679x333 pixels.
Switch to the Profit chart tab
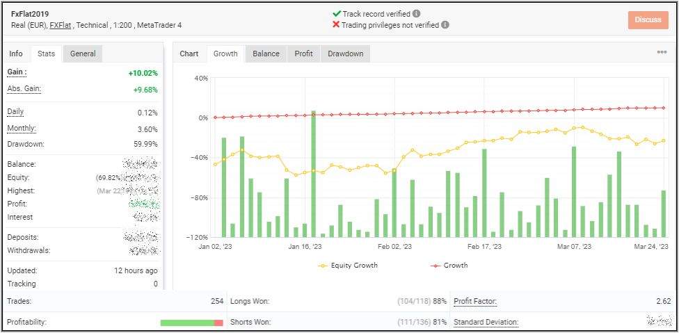point(303,54)
